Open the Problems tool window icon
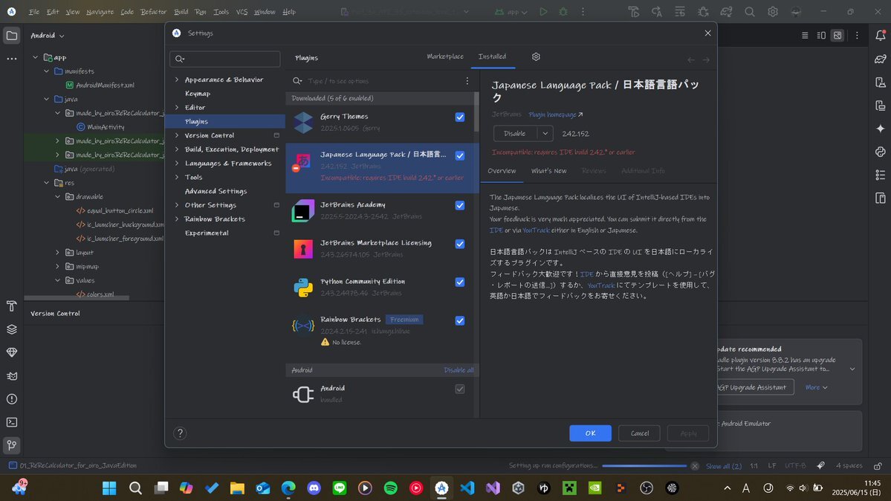Image resolution: width=891 pixels, height=501 pixels. tap(11, 399)
